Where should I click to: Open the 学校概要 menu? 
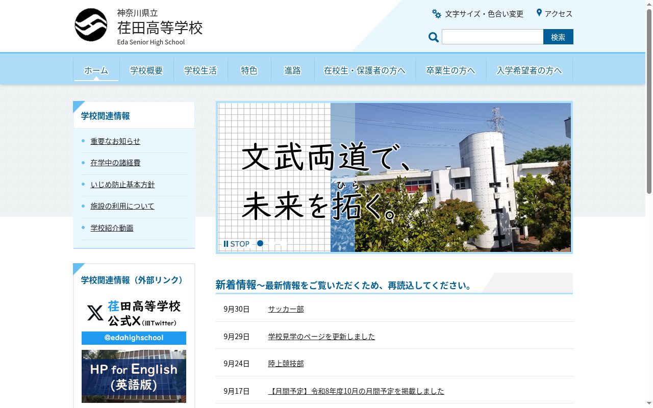(146, 70)
